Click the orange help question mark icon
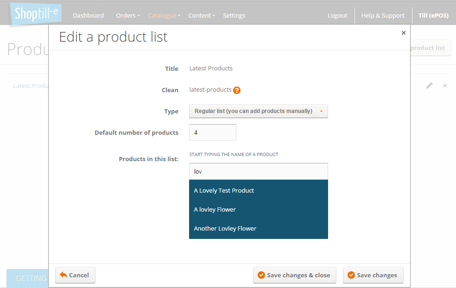Screen dimensions: 456x288 [237, 90]
